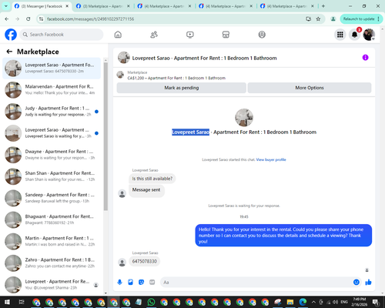
Task: Record a voice clip with microphone icon
Action: [119, 283]
